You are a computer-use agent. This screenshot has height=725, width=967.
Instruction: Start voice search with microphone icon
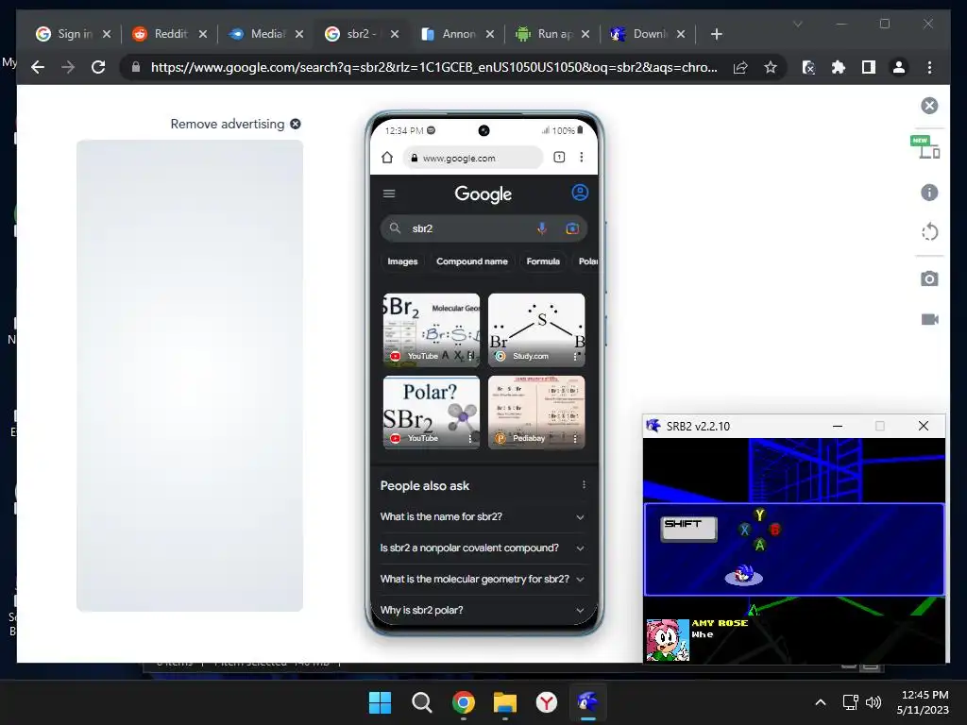(x=541, y=228)
